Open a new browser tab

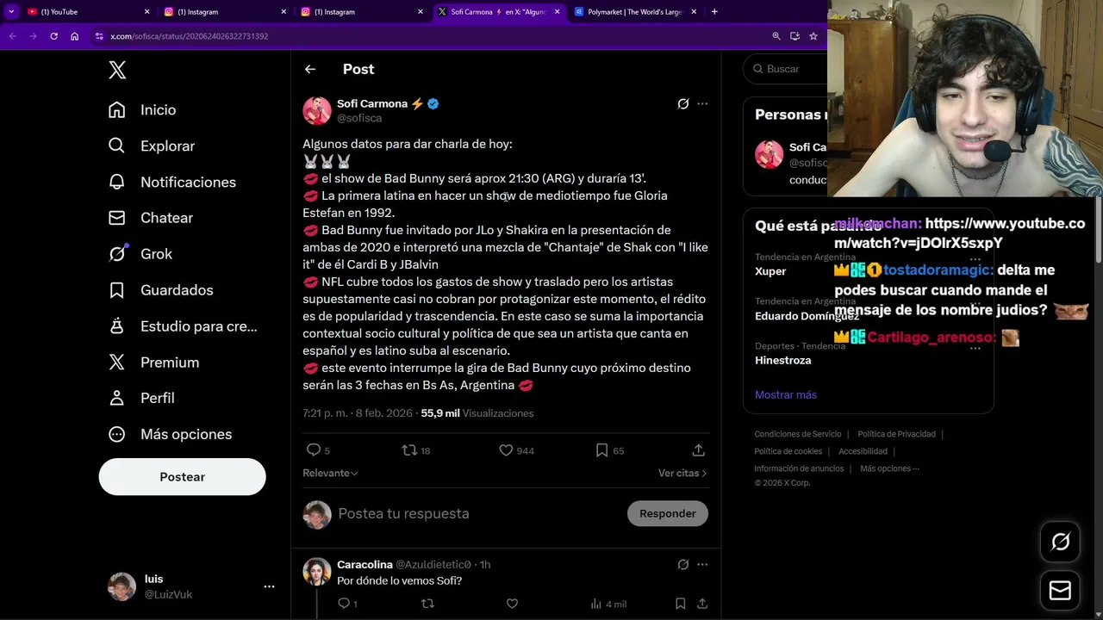tap(714, 12)
